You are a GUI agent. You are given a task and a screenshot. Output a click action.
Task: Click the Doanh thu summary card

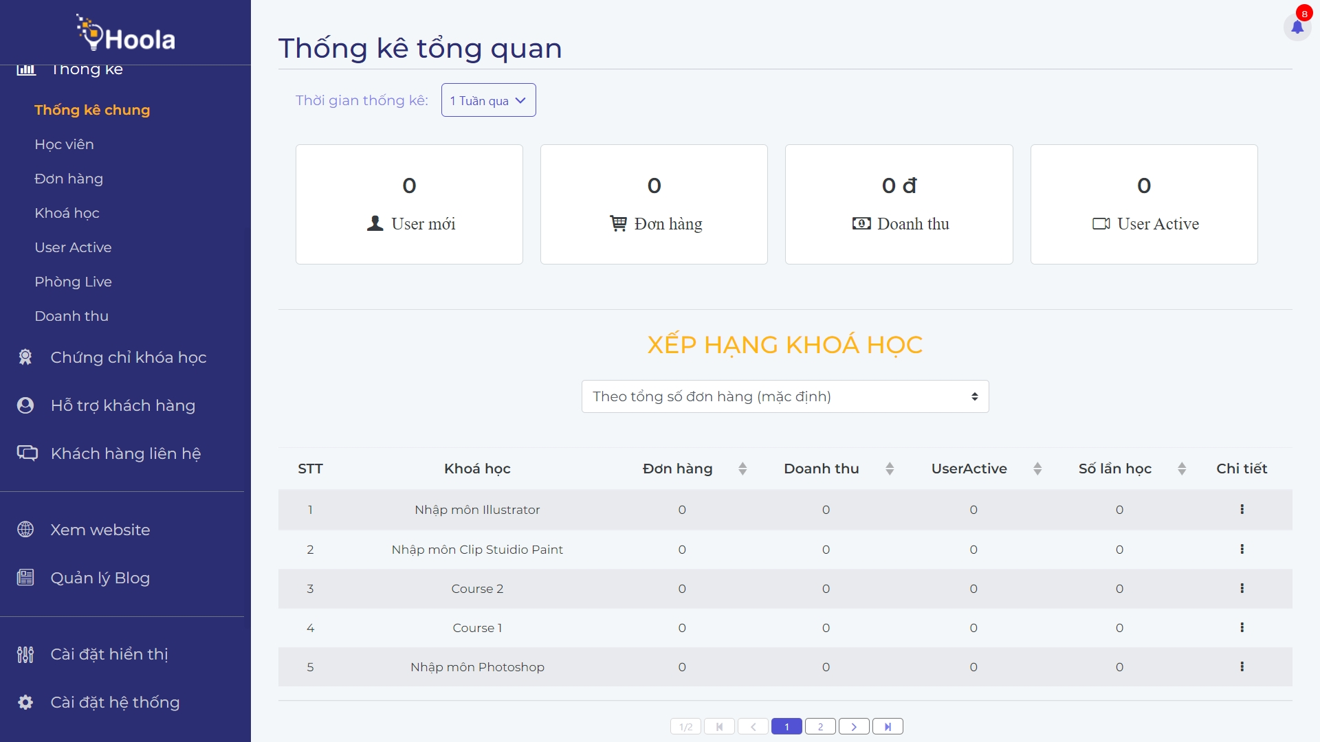point(899,204)
